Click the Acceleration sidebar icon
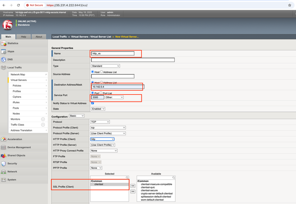Image resolution: width=296 pixels, height=204 pixels. pos(3,139)
